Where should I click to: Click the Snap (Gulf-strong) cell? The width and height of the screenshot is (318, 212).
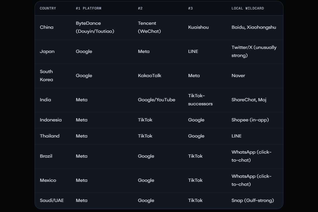253,200
